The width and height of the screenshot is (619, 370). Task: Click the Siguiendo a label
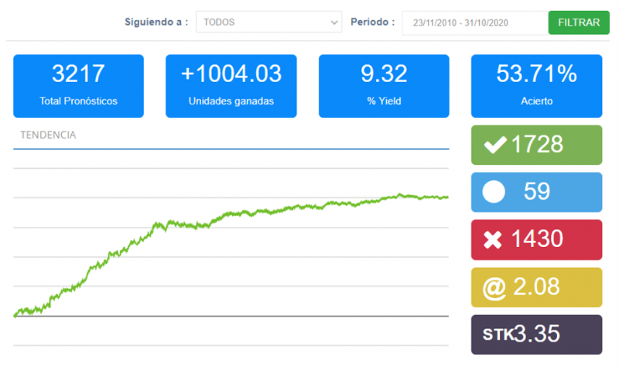(156, 22)
